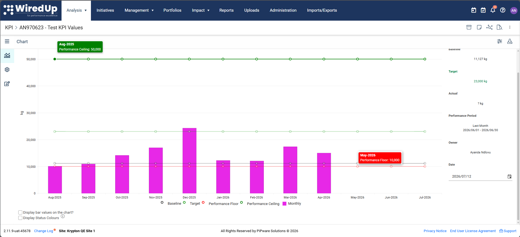Click the chart download icon
The width and height of the screenshot is (520, 237).
point(510,41)
